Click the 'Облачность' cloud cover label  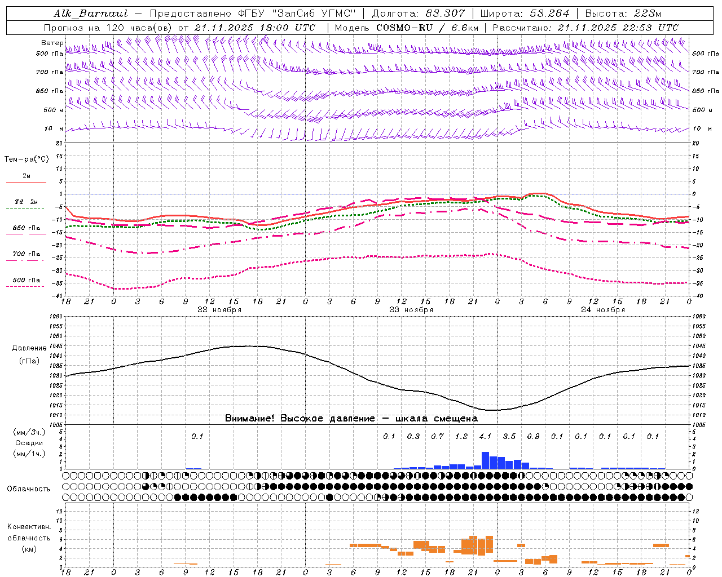point(29,489)
